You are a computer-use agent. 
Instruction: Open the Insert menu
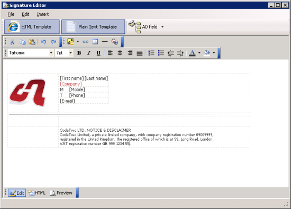43,14
